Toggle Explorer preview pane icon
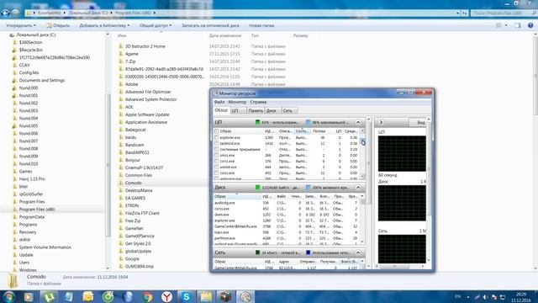 pos(518,25)
